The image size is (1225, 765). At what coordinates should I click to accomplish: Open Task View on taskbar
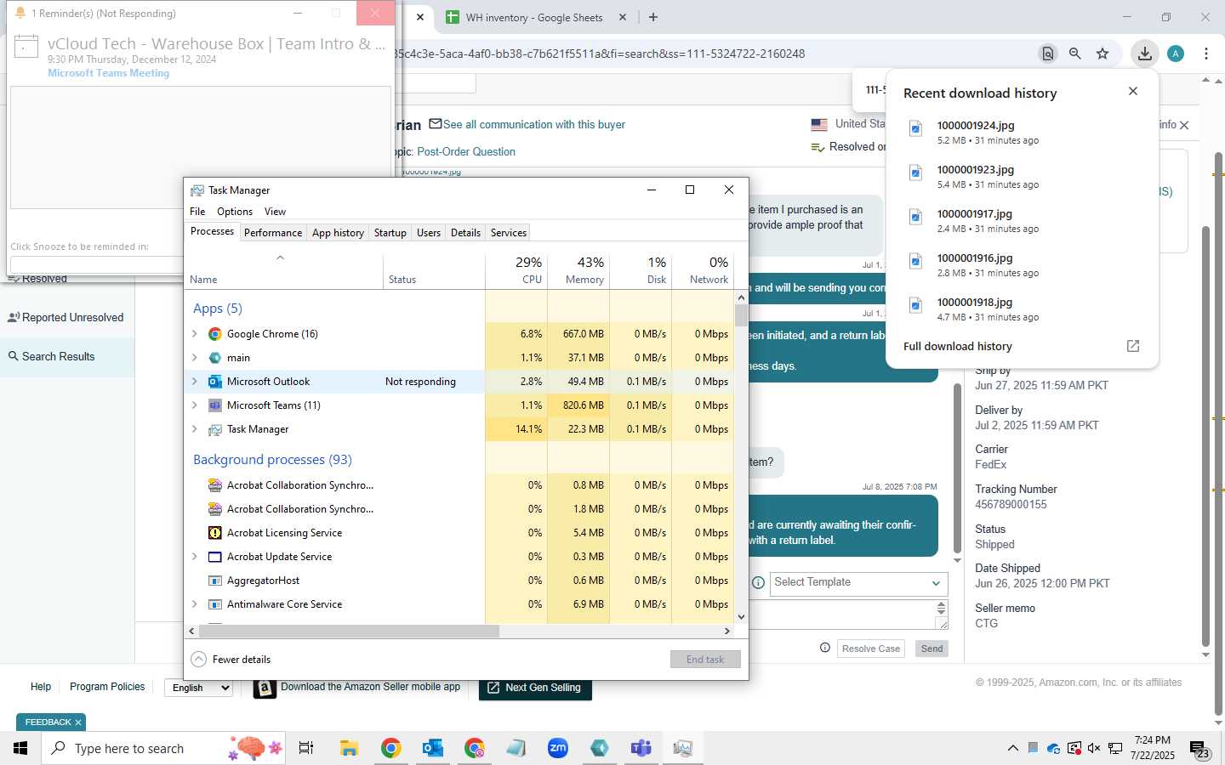point(306,748)
